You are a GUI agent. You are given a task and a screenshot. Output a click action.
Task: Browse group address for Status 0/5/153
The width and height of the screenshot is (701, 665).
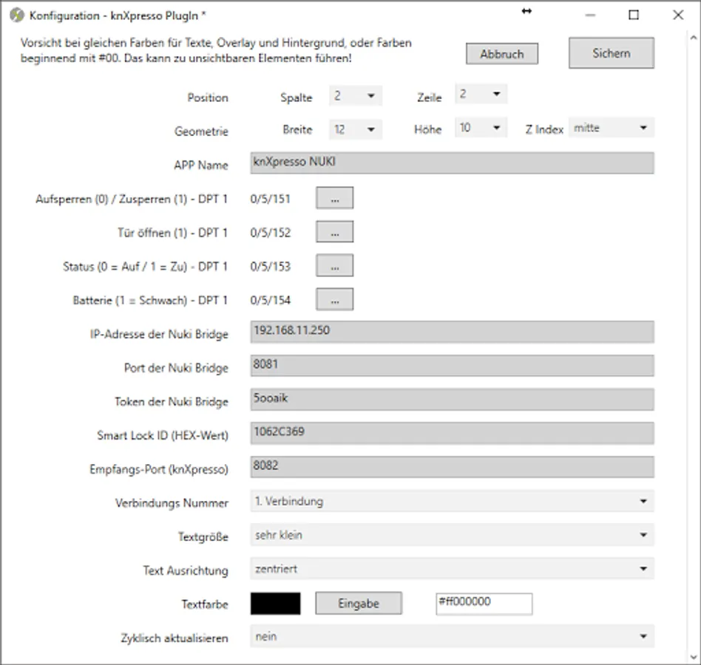coord(334,265)
